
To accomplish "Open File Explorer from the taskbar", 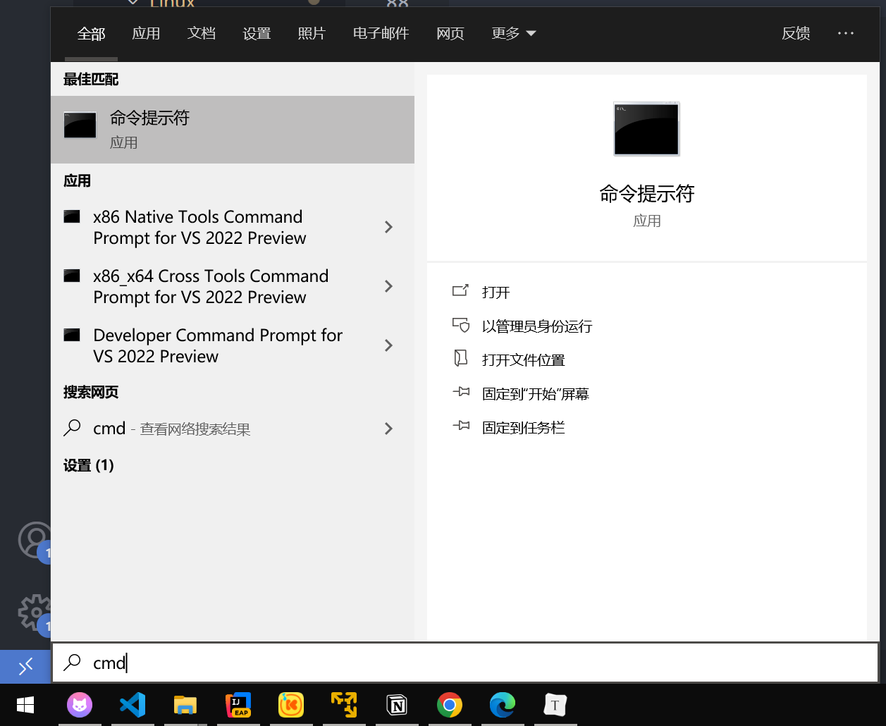I will tap(185, 704).
